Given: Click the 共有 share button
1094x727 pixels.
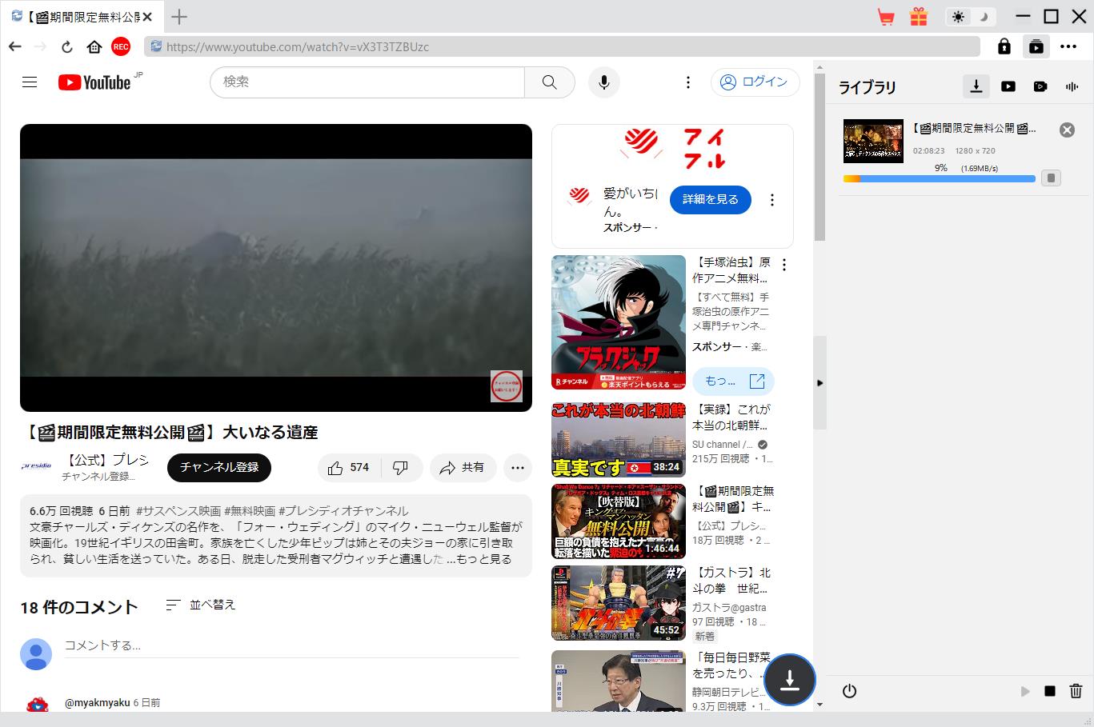Looking at the screenshot, I should click(463, 468).
